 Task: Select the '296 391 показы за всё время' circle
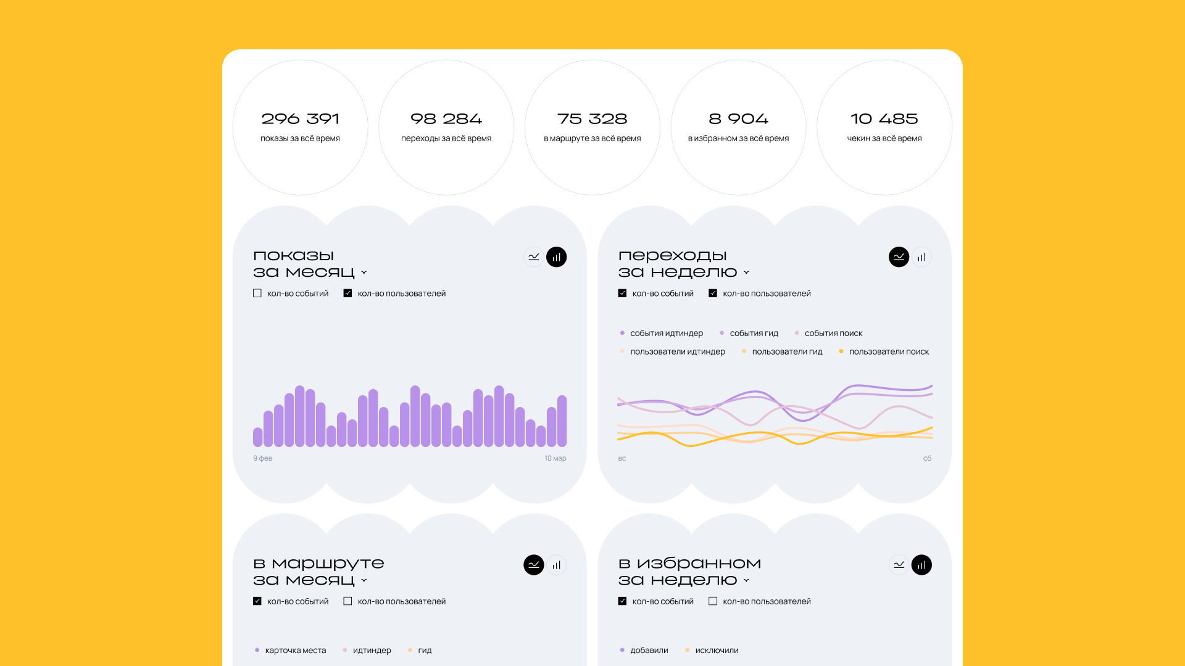click(x=301, y=128)
